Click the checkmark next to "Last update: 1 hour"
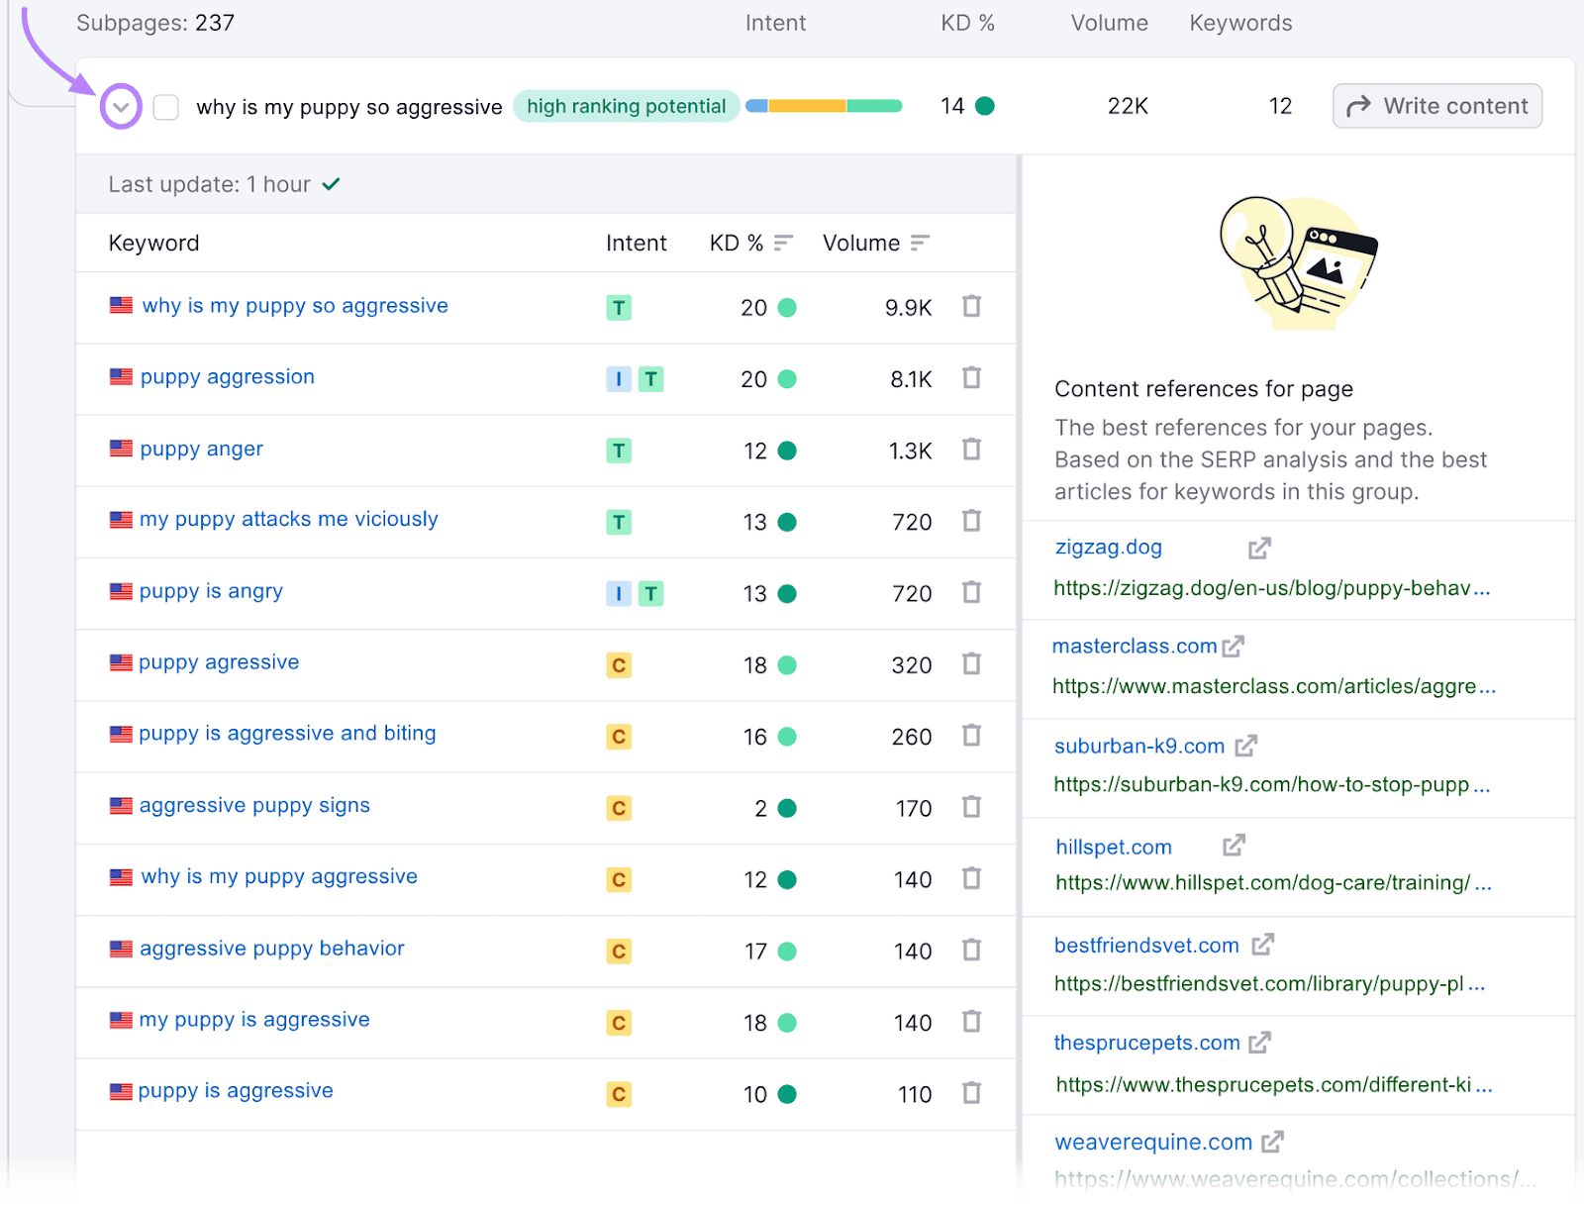This screenshot has width=1584, height=1205. (x=332, y=183)
